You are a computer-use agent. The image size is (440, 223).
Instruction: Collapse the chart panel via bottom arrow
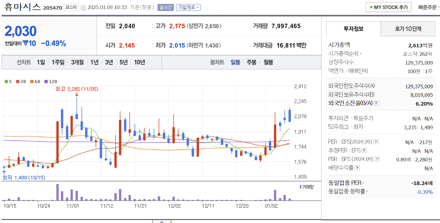[161, 222]
